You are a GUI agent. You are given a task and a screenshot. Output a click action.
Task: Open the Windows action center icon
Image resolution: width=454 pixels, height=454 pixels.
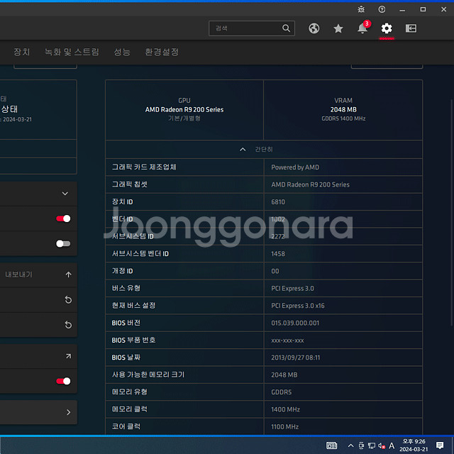440,445
